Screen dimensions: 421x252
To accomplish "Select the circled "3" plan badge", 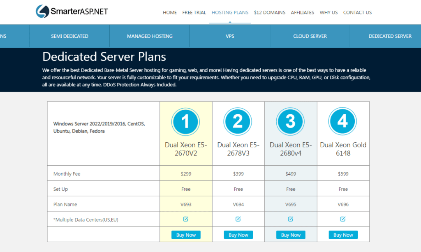I will pyautogui.click(x=291, y=121).
